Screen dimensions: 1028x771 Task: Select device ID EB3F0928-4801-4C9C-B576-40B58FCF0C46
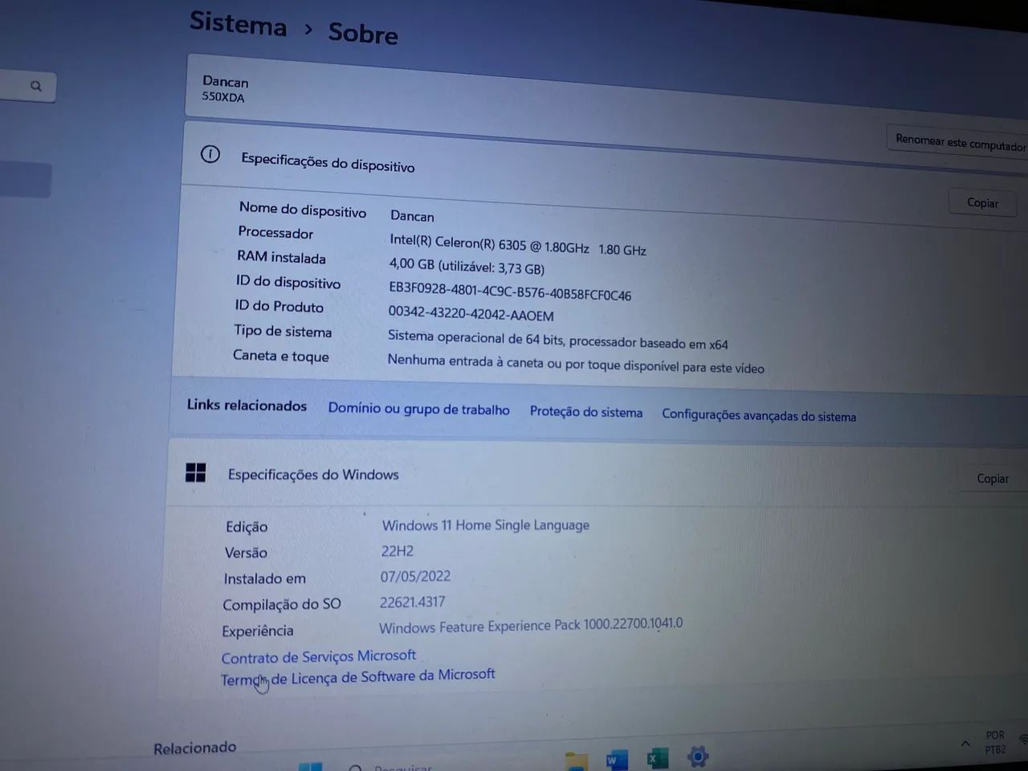pyautogui.click(x=510, y=290)
